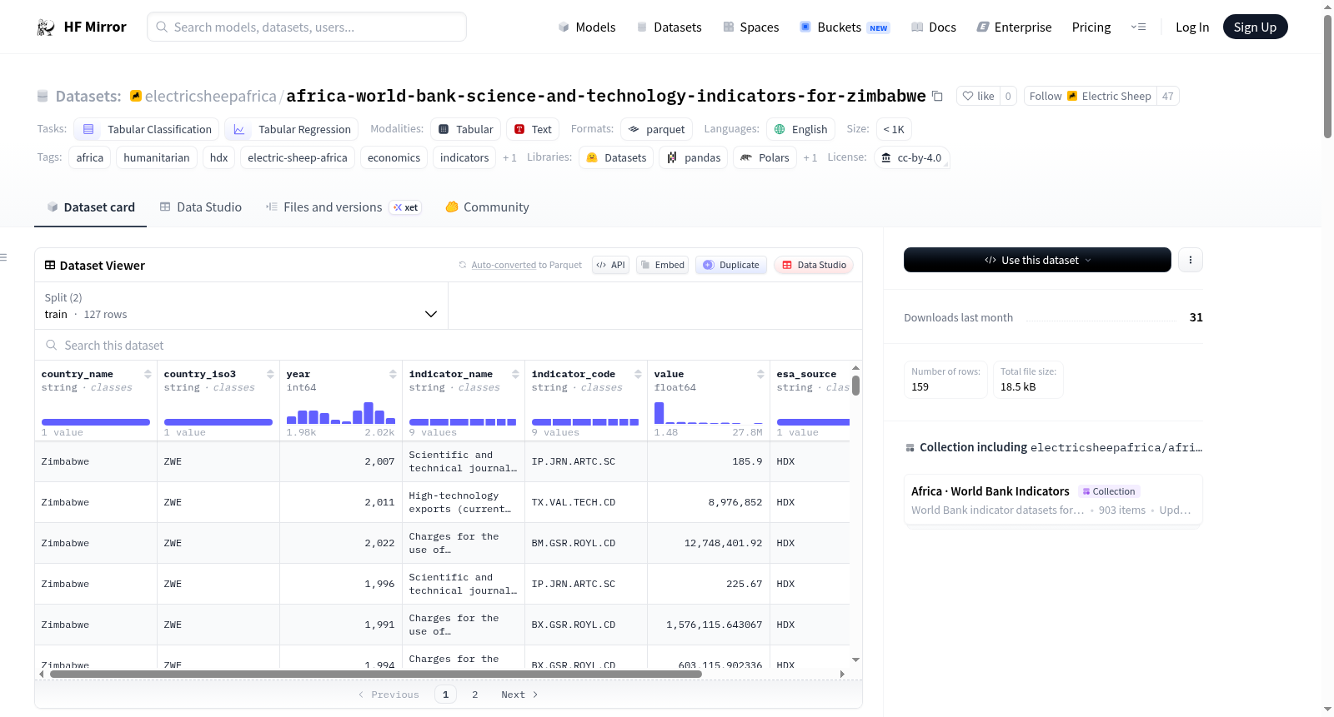The height and width of the screenshot is (717, 1334).
Task: Open Data Studio from the viewer header
Action: click(x=813, y=265)
